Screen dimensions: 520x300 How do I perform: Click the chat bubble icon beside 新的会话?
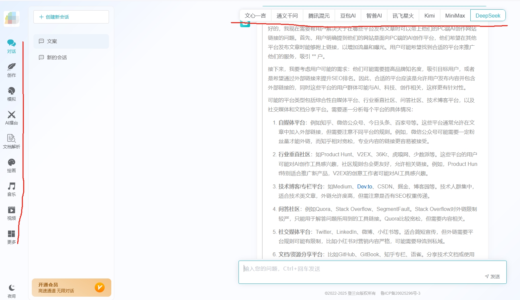coord(41,58)
